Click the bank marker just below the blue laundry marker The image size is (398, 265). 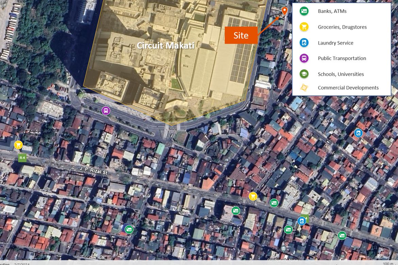pos(288,230)
